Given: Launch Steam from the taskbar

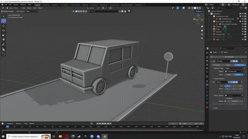Looking at the screenshot, I should pos(79,137).
